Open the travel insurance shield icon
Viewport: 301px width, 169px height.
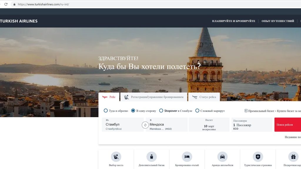(x=258, y=157)
